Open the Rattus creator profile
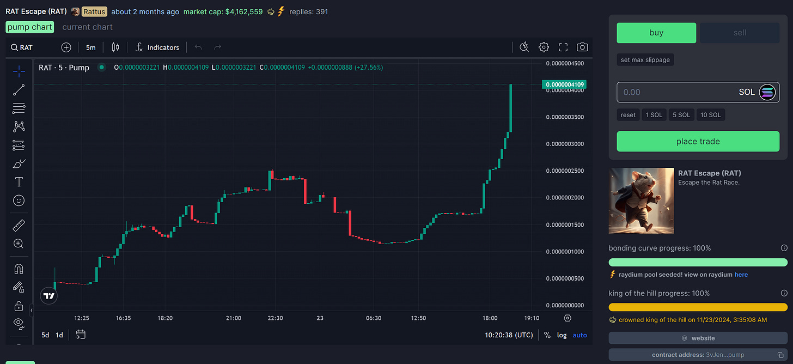Viewport: 793px width, 364px height. click(94, 11)
